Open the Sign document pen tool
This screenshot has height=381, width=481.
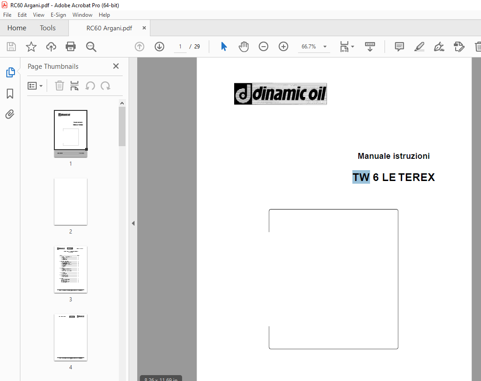(439, 47)
